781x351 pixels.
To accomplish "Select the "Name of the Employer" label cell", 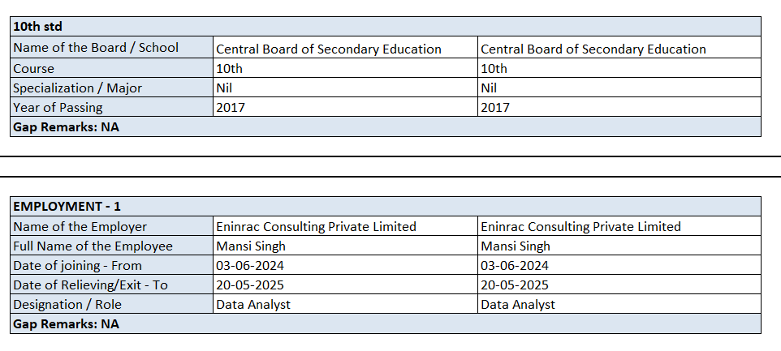I will 80,226.
